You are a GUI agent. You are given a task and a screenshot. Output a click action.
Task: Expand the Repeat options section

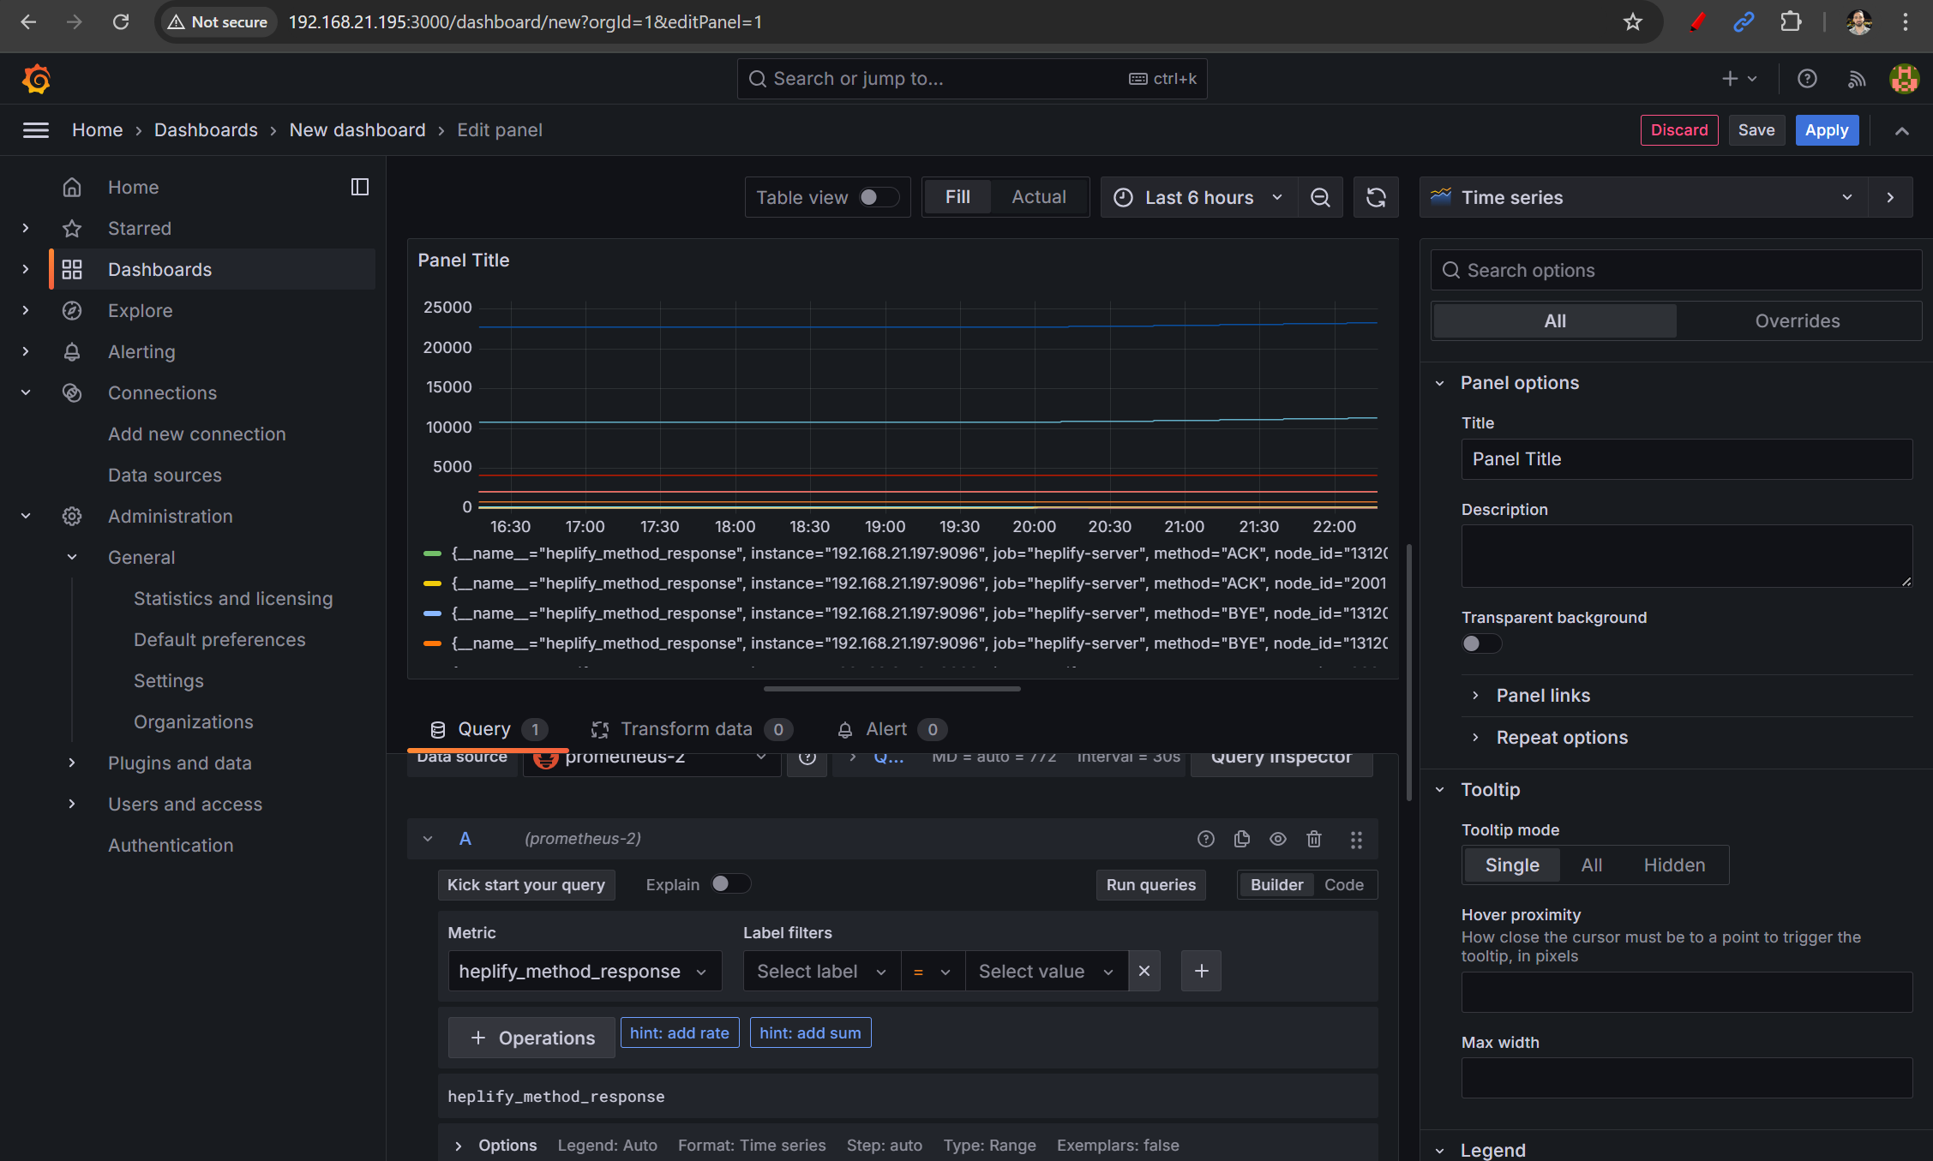point(1562,738)
